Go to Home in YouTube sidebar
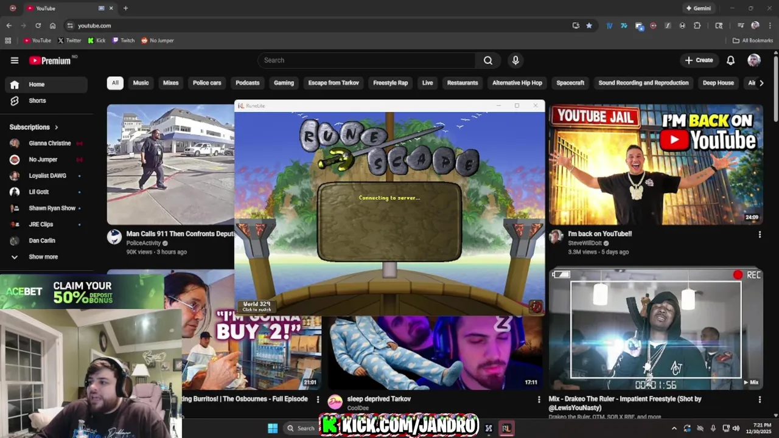Viewport: 779px width, 438px height. [x=46, y=85]
